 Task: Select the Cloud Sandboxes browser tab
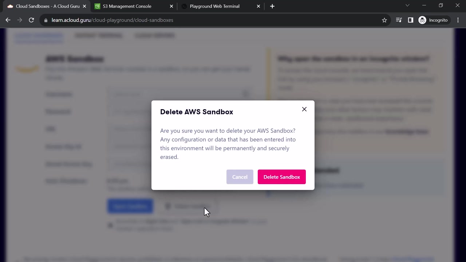click(x=48, y=6)
